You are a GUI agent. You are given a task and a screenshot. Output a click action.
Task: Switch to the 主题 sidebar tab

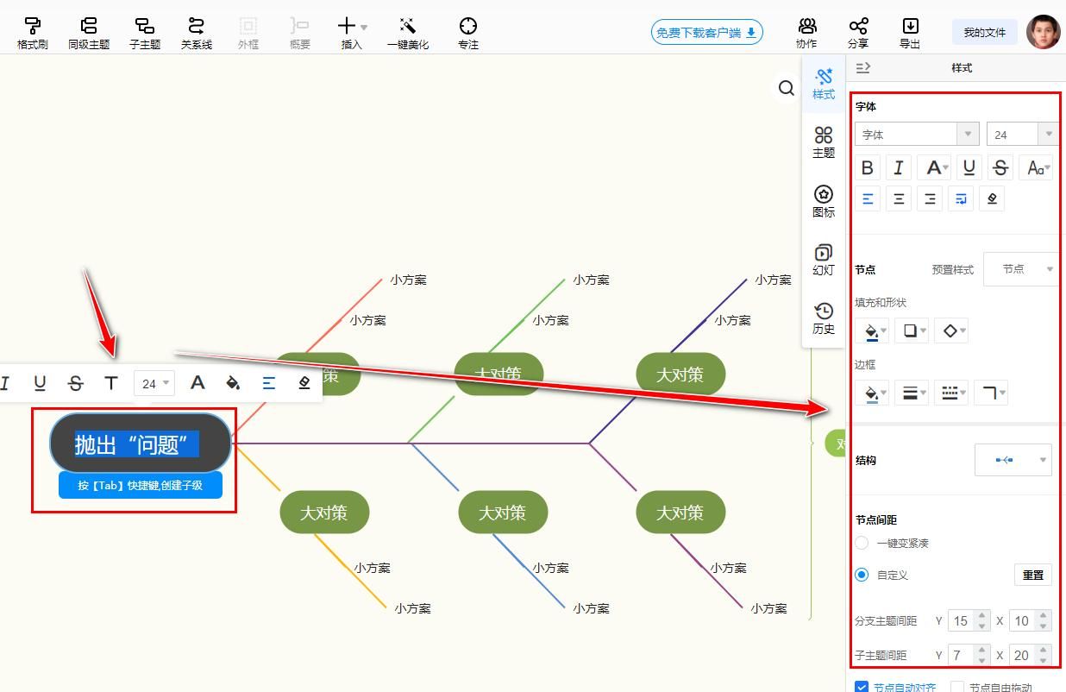(824, 142)
